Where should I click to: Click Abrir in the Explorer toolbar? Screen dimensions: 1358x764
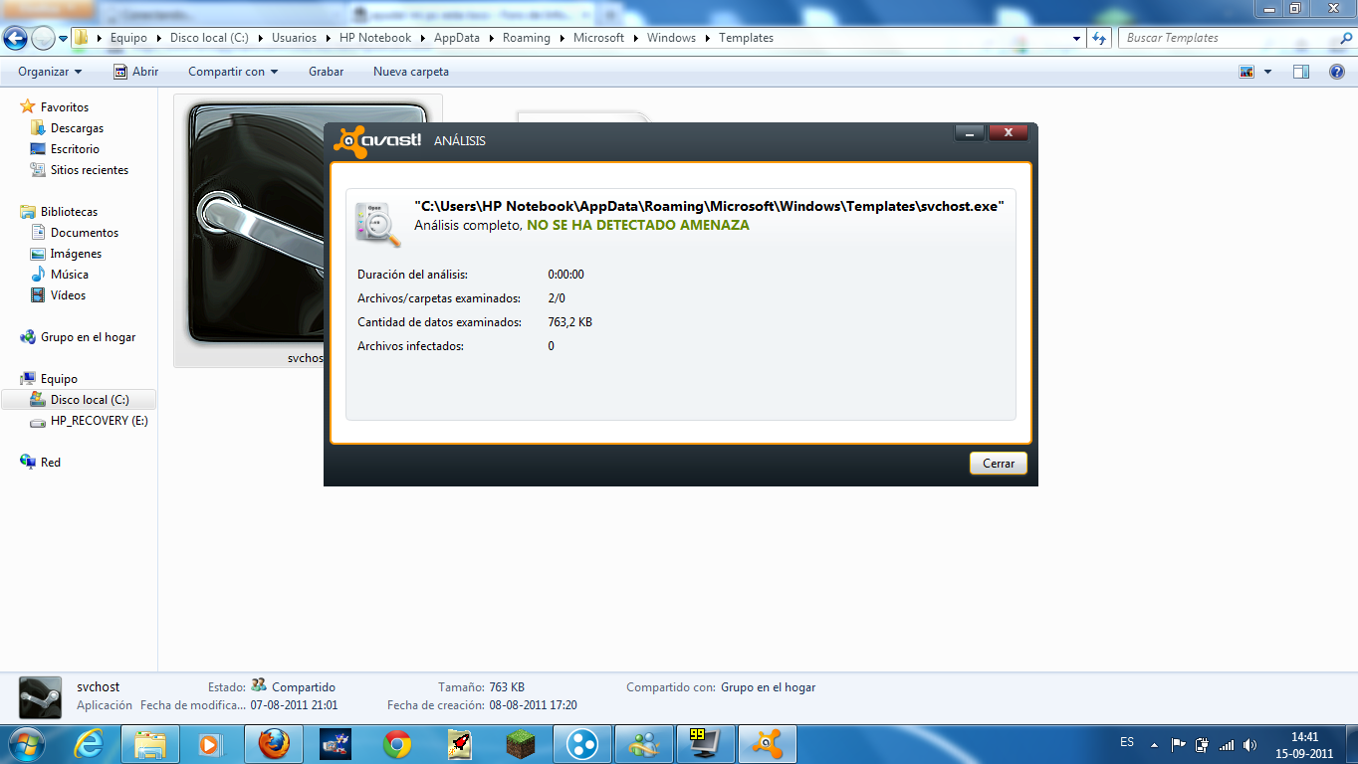[x=135, y=72]
